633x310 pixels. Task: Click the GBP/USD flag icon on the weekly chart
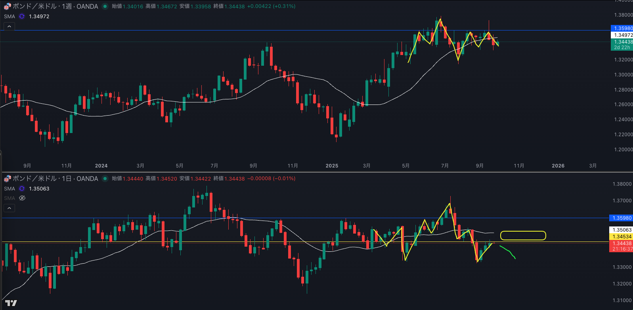(8, 6)
